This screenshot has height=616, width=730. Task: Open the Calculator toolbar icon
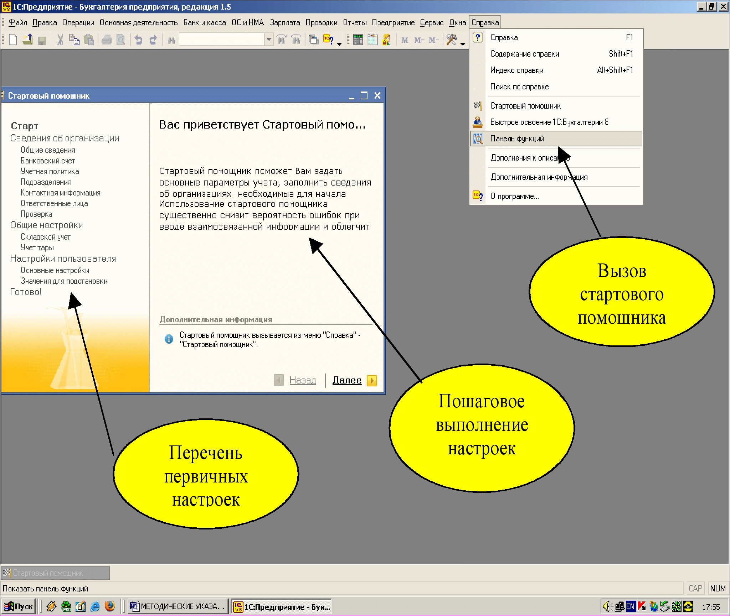coord(358,40)
